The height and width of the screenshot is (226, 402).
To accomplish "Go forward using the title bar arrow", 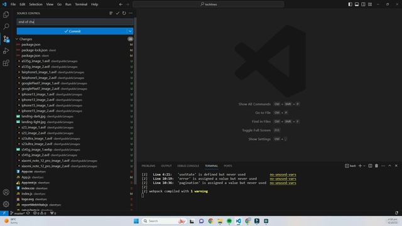I will pos(128,4).
